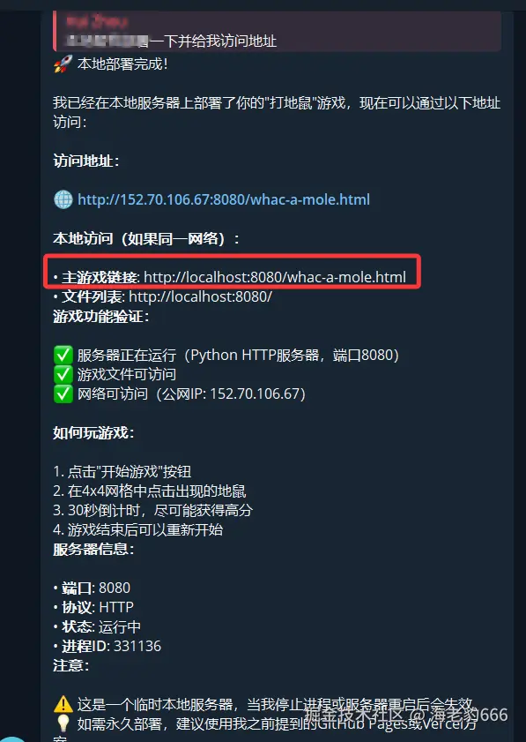Click the rocket emoji at message start
The width and height of the screenshot is (526, 742).
click(x=63, y=64)
